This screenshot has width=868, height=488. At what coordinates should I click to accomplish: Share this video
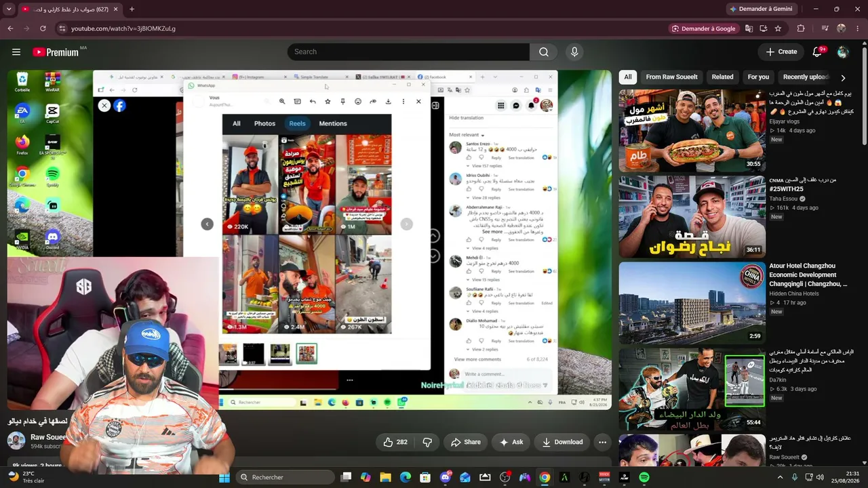coord(466,442)
